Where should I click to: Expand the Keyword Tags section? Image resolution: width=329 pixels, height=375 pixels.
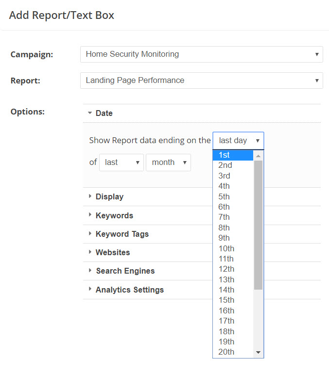click(x=122, y=234)
